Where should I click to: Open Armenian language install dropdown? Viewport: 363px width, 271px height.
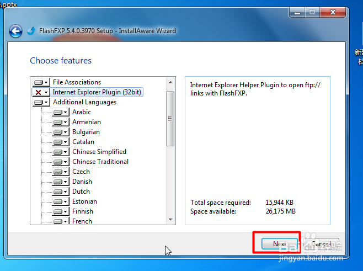click(x=61, y=122)
